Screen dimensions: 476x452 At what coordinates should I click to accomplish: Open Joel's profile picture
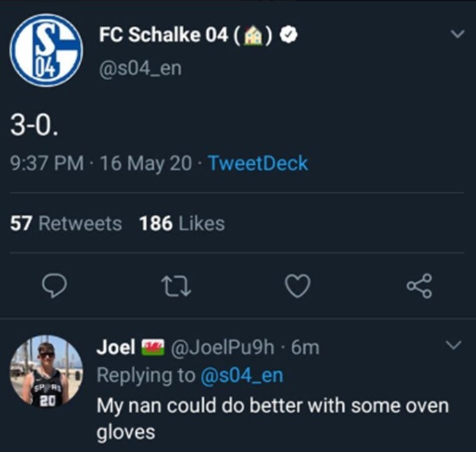pos(47,371)
